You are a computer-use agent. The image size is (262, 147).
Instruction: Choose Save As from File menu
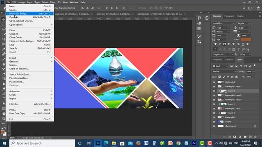click(x=30, y=48)
